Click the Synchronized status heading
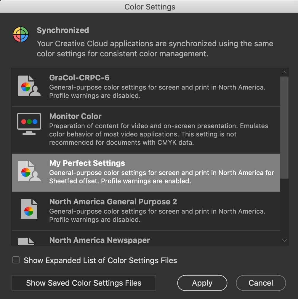Viewport: 298px width, 299px height. [x=63, y=30]
